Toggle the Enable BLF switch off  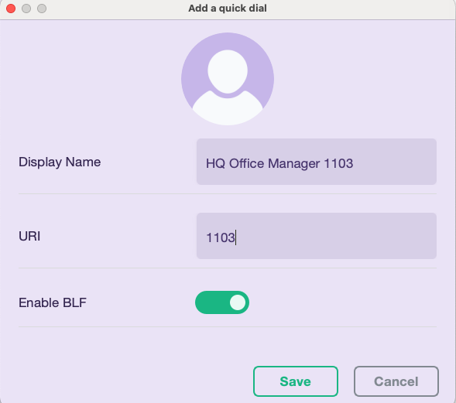point(222,302)
